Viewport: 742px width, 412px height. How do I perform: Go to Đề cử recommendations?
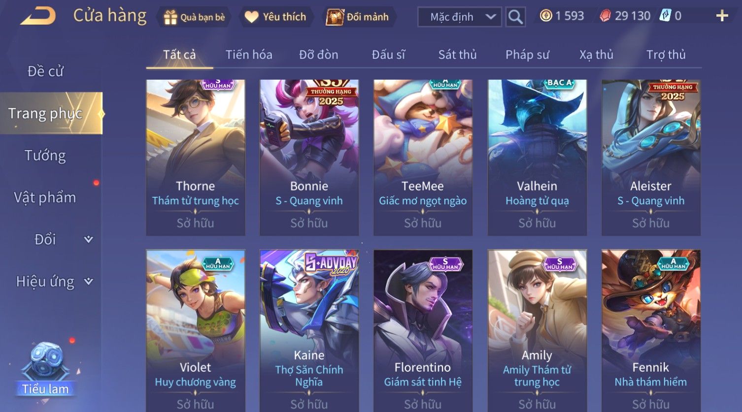45,71
